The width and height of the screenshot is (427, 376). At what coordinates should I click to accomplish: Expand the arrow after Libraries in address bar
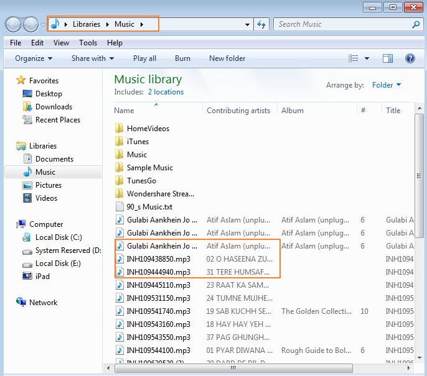107,24
